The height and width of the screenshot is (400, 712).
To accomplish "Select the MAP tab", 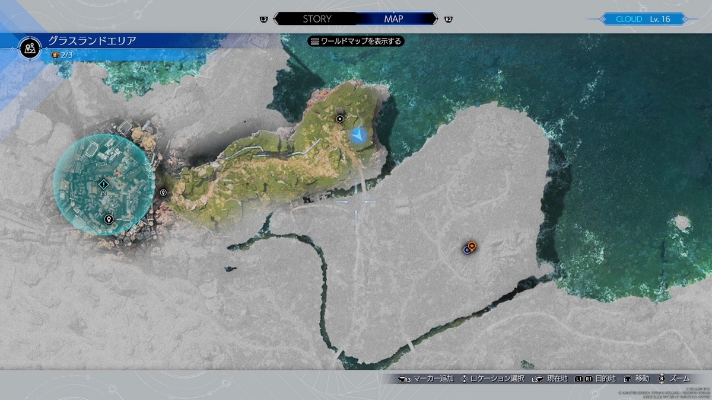I will pyautogui.click(x=393, y=19).
